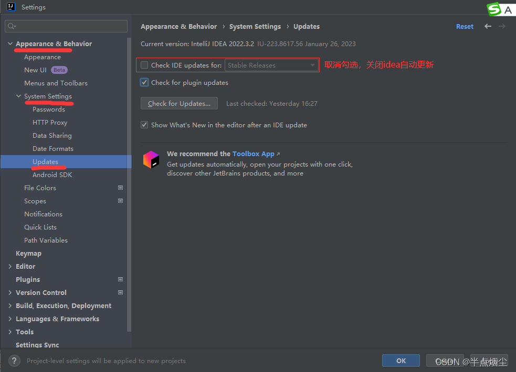The width and height of the screenshot is (516, 372).
Task: Toggle Show What's New in editor checkbox
Action: (x=144, y=125)
